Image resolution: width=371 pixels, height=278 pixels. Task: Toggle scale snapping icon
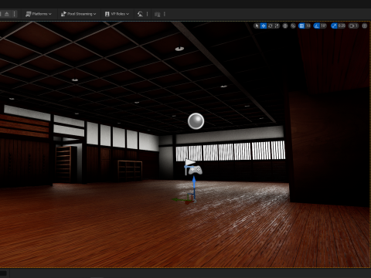[x=334, y=25]
